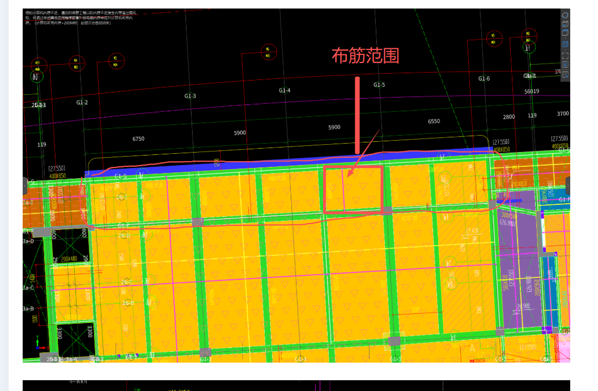
Task: Click the 200x400 beam size label
Action: [69, 259]
